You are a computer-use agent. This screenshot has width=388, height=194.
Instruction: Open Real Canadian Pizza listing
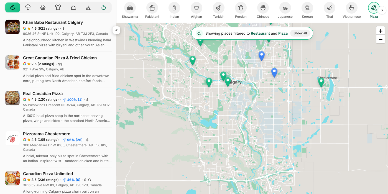[43, 94]
